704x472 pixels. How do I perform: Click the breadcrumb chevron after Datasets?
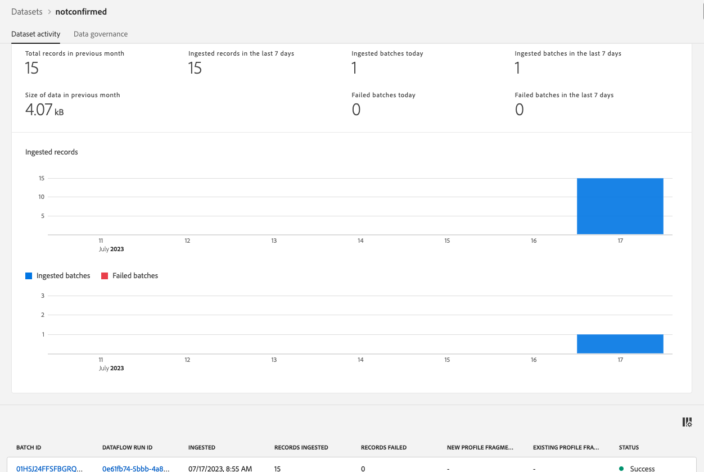49,12
